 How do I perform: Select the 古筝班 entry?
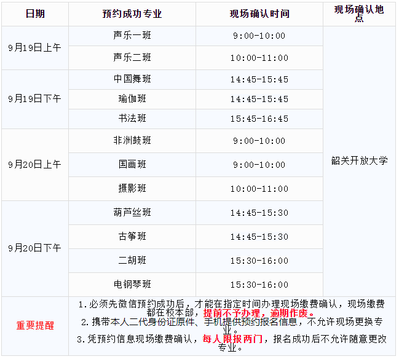[132, 237]
